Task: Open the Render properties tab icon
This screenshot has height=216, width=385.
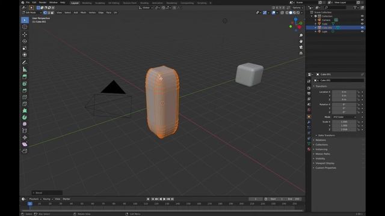Action: pyautogui.click(x=309, y=88)
